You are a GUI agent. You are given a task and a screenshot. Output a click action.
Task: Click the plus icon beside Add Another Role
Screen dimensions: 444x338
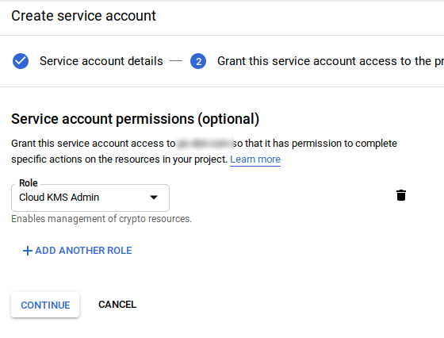point(28,251)
